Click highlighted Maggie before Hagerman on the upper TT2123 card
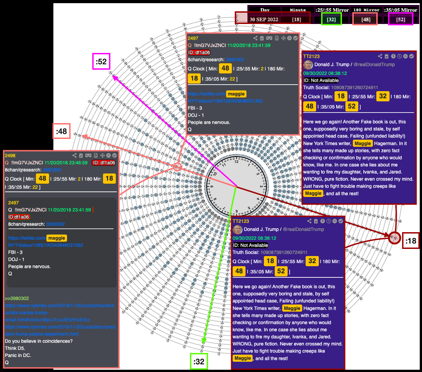This screenshot has height=372, width=422. coord(363,143)
